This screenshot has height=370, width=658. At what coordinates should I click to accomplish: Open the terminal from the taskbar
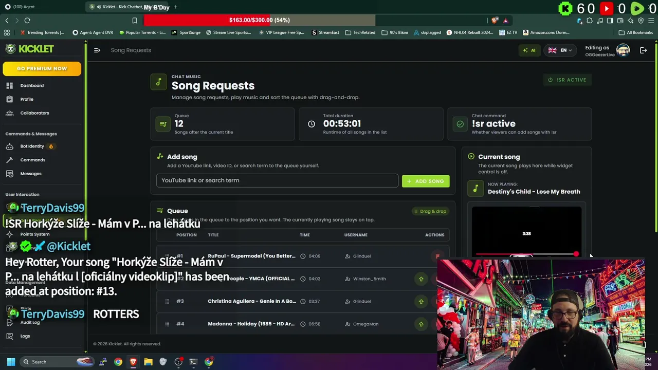pos(193,362)
